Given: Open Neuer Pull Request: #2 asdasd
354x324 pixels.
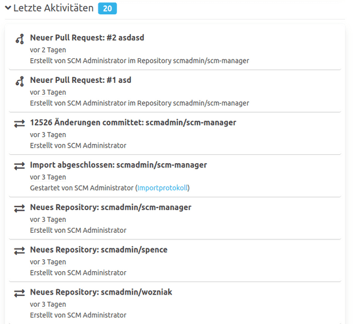Looking at the screenshot, I should point(87,37).
